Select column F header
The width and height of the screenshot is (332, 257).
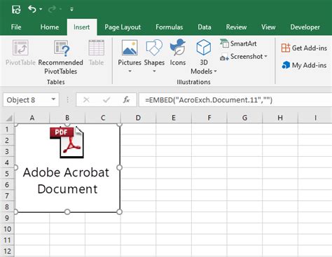coord(209,118)
